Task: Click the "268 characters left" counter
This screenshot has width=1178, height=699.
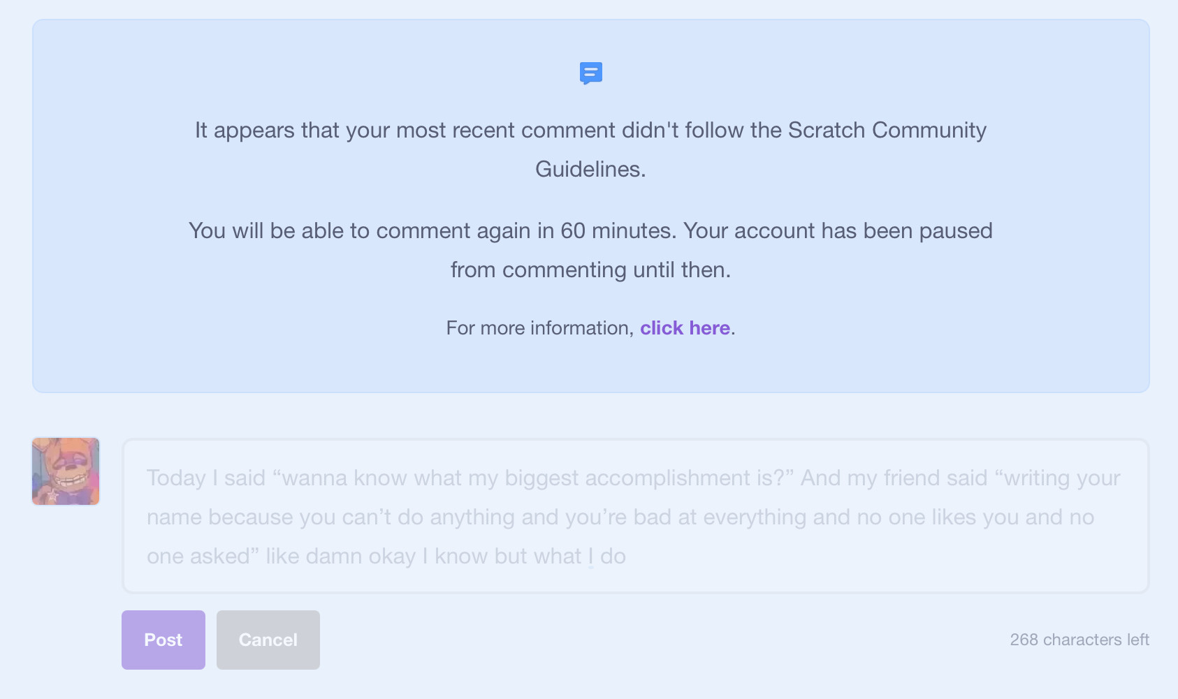Action: 1079,640
